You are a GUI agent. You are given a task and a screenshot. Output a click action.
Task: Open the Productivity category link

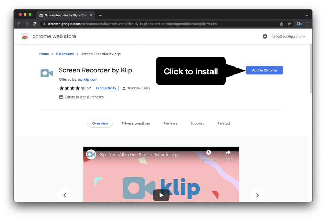click(106, 88)
